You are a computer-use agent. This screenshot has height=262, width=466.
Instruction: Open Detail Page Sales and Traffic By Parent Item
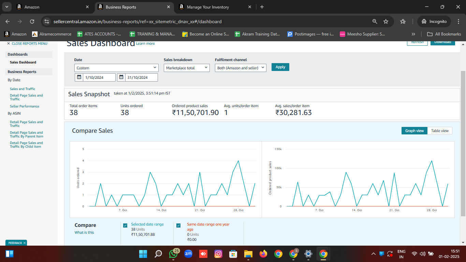pyautogui.click(x=26, y=134)
